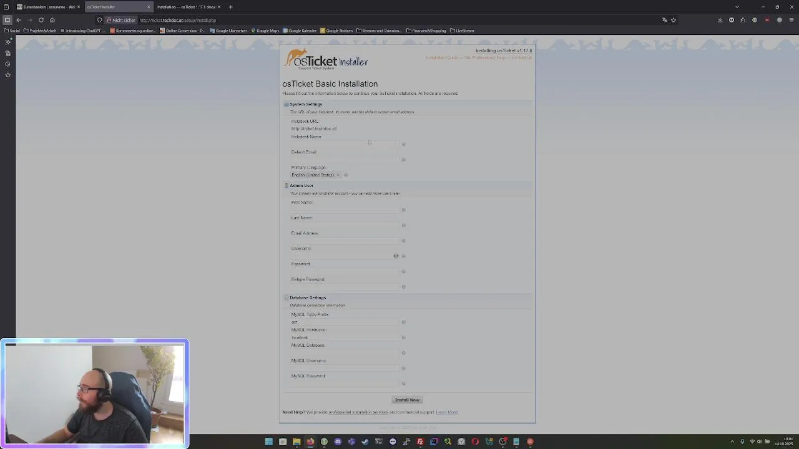Open the Installation Guide link
This screenshot has width=799, height=449.
pyautogui.click(x=442, y=57)
